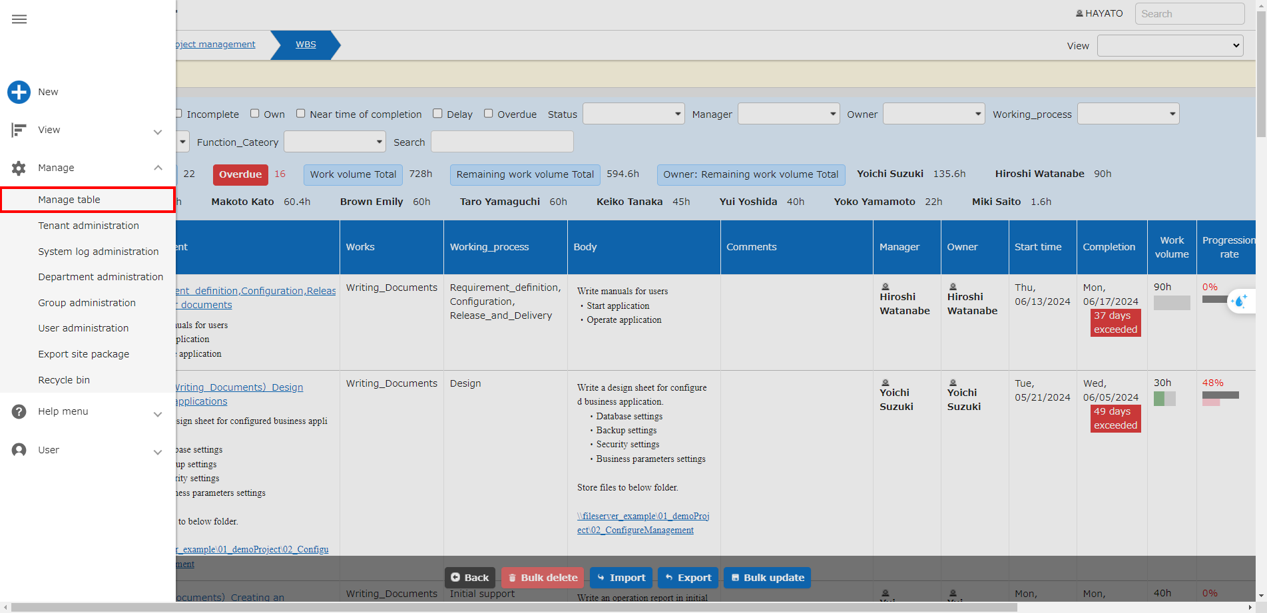Click the Bulk update button
Image resolution: width=1267 pixels, height=613 pixels.
point(767,578)
